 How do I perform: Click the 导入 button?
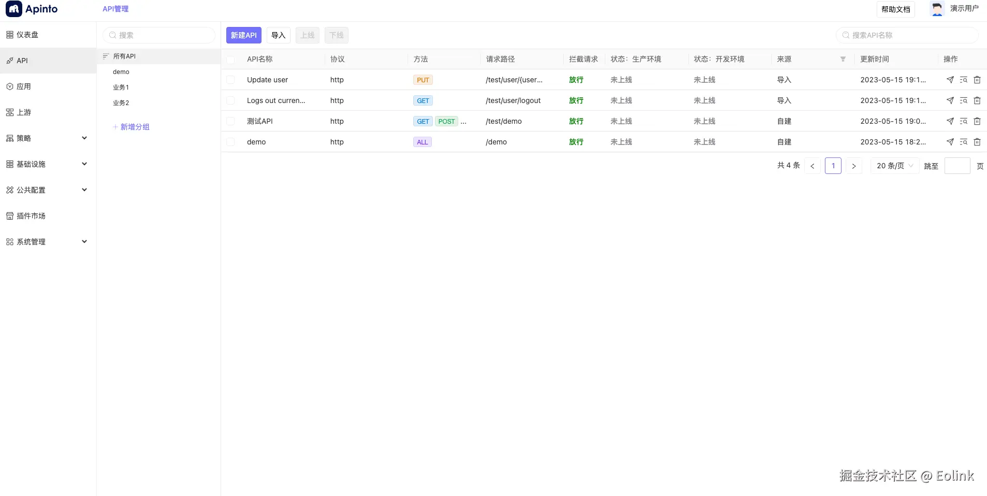tap(279, 35)
